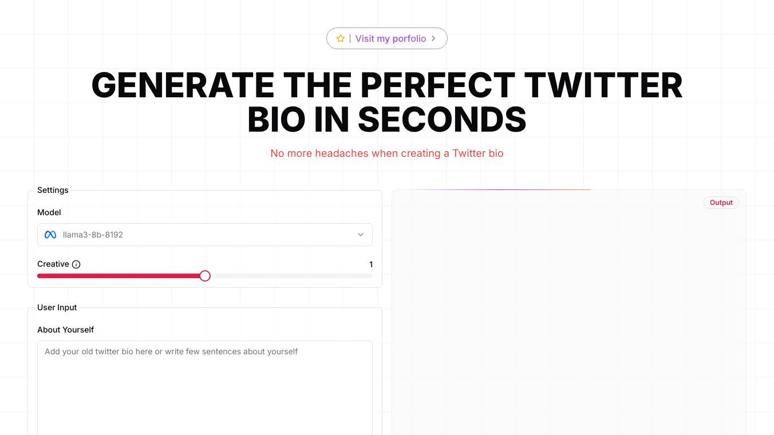Screen dimensions: 774x435
Task: Click the Output badge in the result panel
Action: 721,203
